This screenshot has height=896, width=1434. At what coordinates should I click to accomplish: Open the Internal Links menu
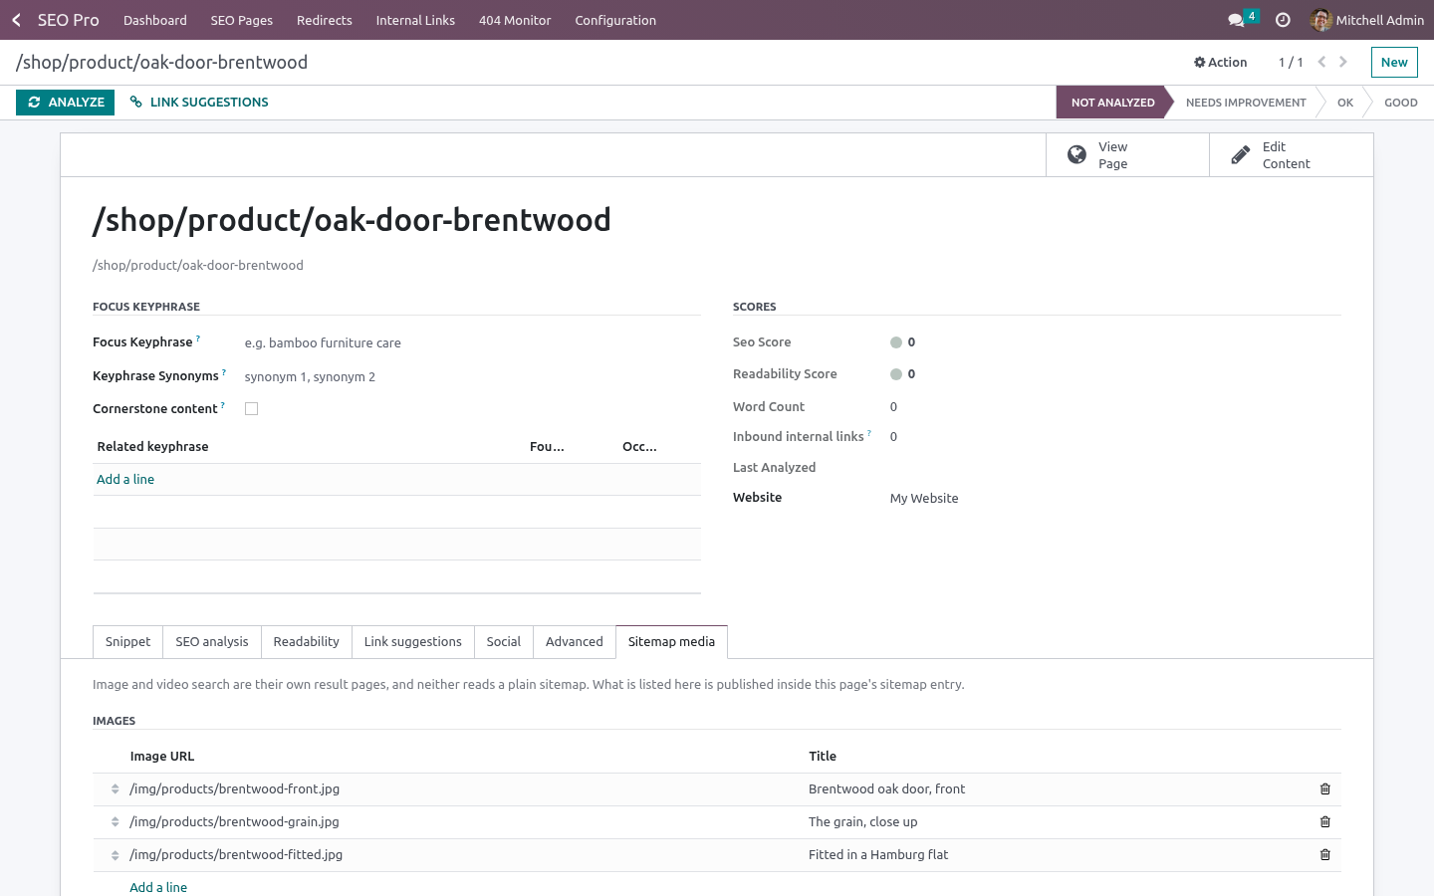[415, 20]
